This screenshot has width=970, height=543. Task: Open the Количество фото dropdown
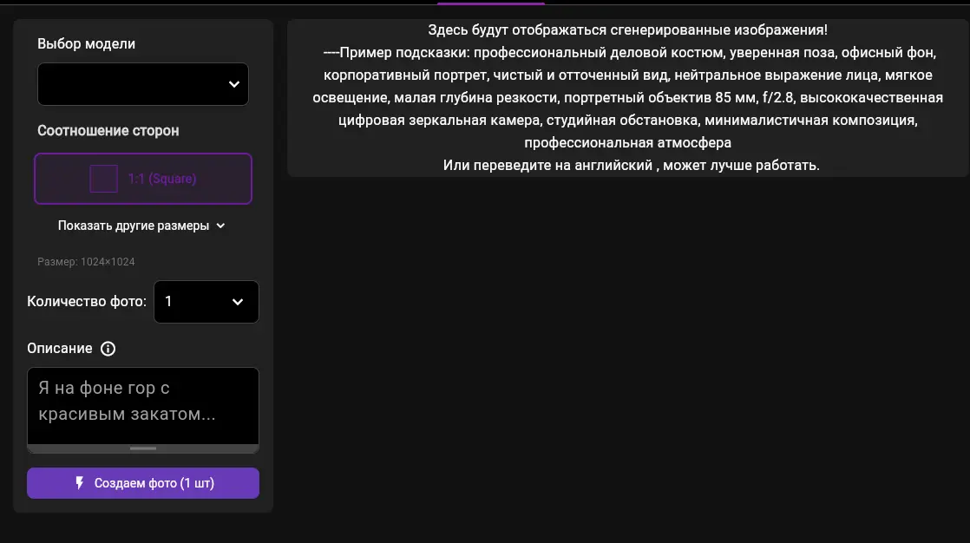(x=206, y=302)
